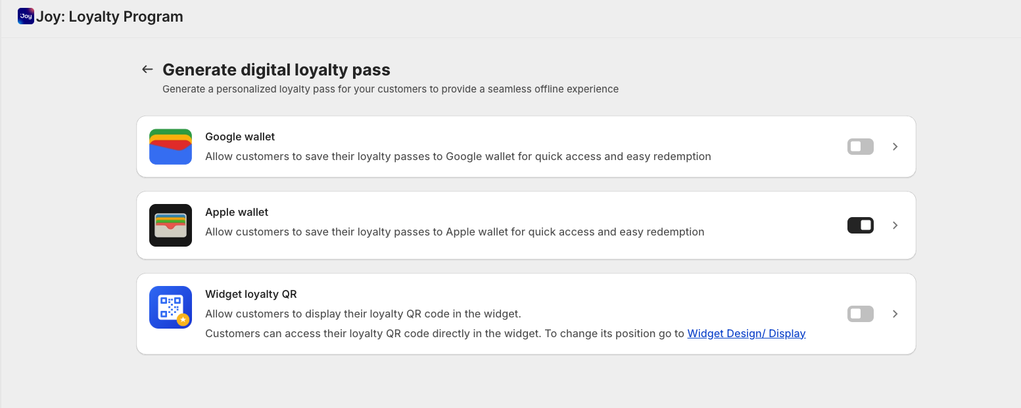Expand Widget loyalty QR with the chevron
Screen dimensions: 1021x408
(x=895, y=314)
